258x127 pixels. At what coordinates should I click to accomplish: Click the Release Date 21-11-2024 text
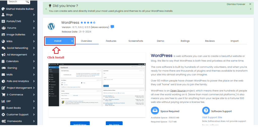point(77,32)
